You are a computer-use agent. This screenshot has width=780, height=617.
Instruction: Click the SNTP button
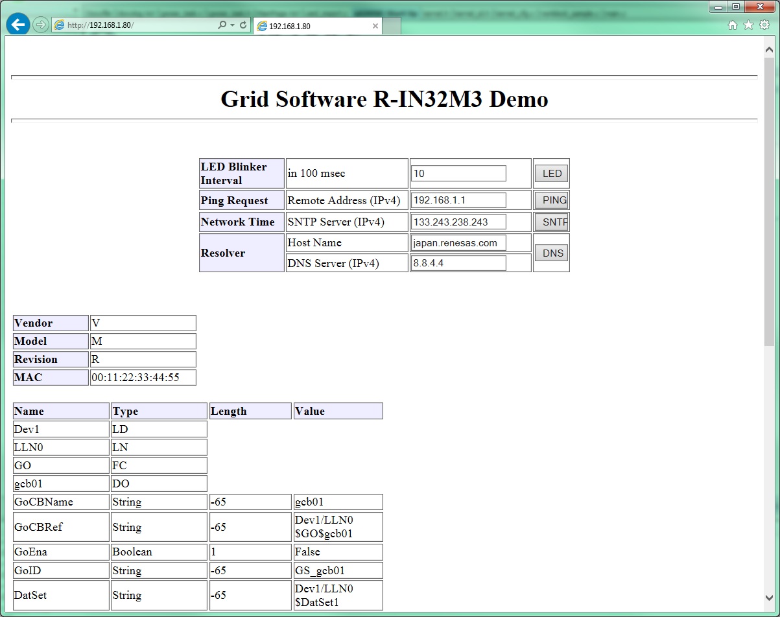[551, 222]
